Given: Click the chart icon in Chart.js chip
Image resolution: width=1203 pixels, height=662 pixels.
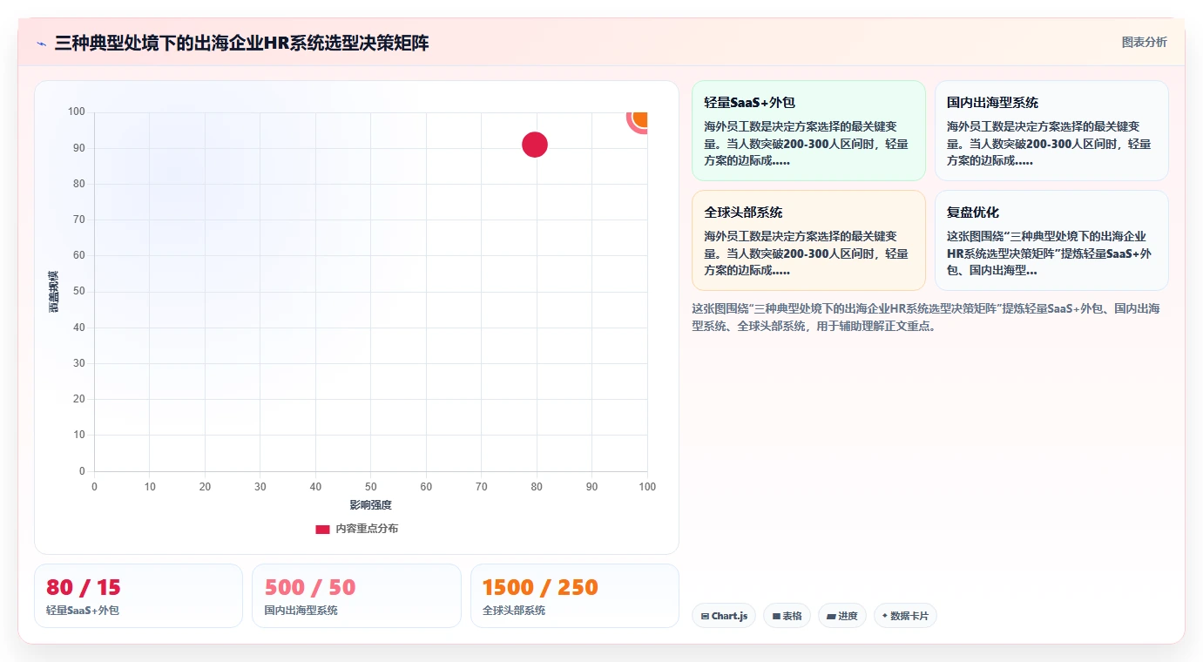Looking at the screenshot, I should click(705, 617).
